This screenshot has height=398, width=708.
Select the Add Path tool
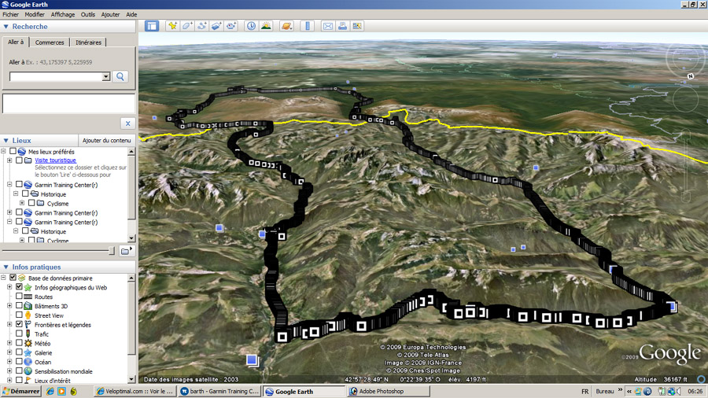point(202,26)
